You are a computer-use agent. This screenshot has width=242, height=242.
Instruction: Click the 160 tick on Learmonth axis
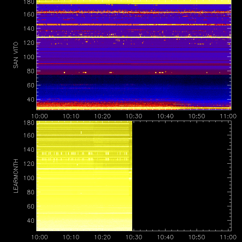(29, 135)
